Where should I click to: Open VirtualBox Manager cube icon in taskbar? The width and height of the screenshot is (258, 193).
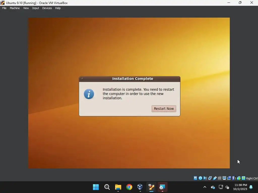click(x=140, y=187)
